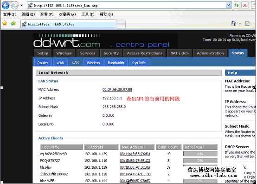Viewport: 257px width, 184px height.
Task: Click the Ratio [4096] column header
Action: click(200, 147)
